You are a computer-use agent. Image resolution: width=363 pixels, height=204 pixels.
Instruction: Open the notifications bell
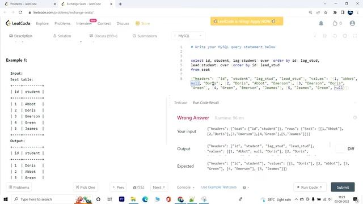point(321,23)
